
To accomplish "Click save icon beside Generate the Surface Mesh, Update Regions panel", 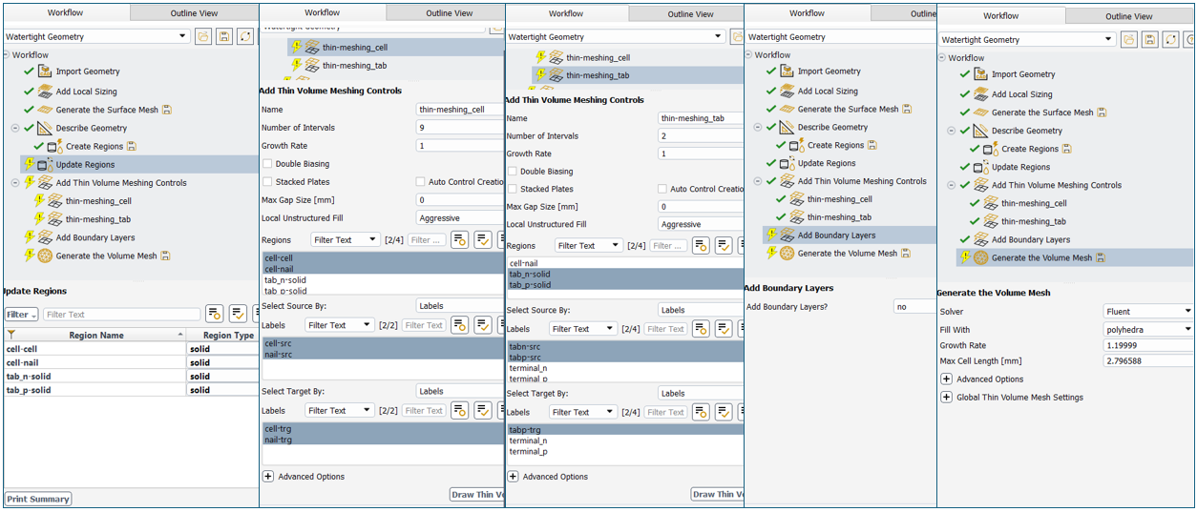I will (167, 110).
